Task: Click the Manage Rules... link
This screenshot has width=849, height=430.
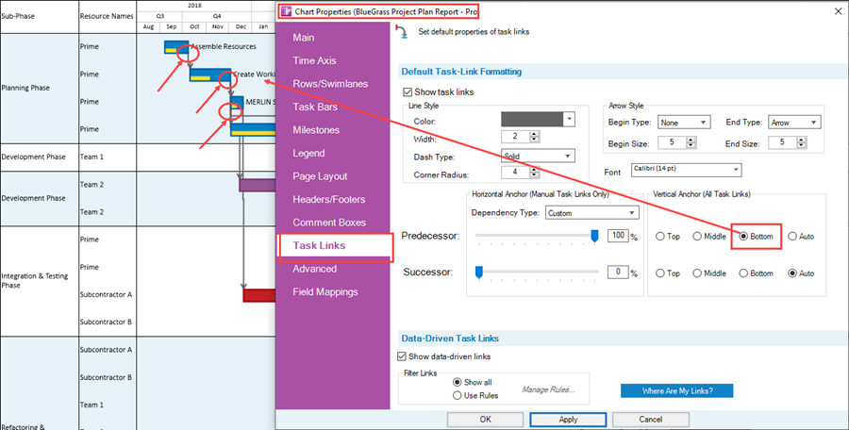Action: 548,389
